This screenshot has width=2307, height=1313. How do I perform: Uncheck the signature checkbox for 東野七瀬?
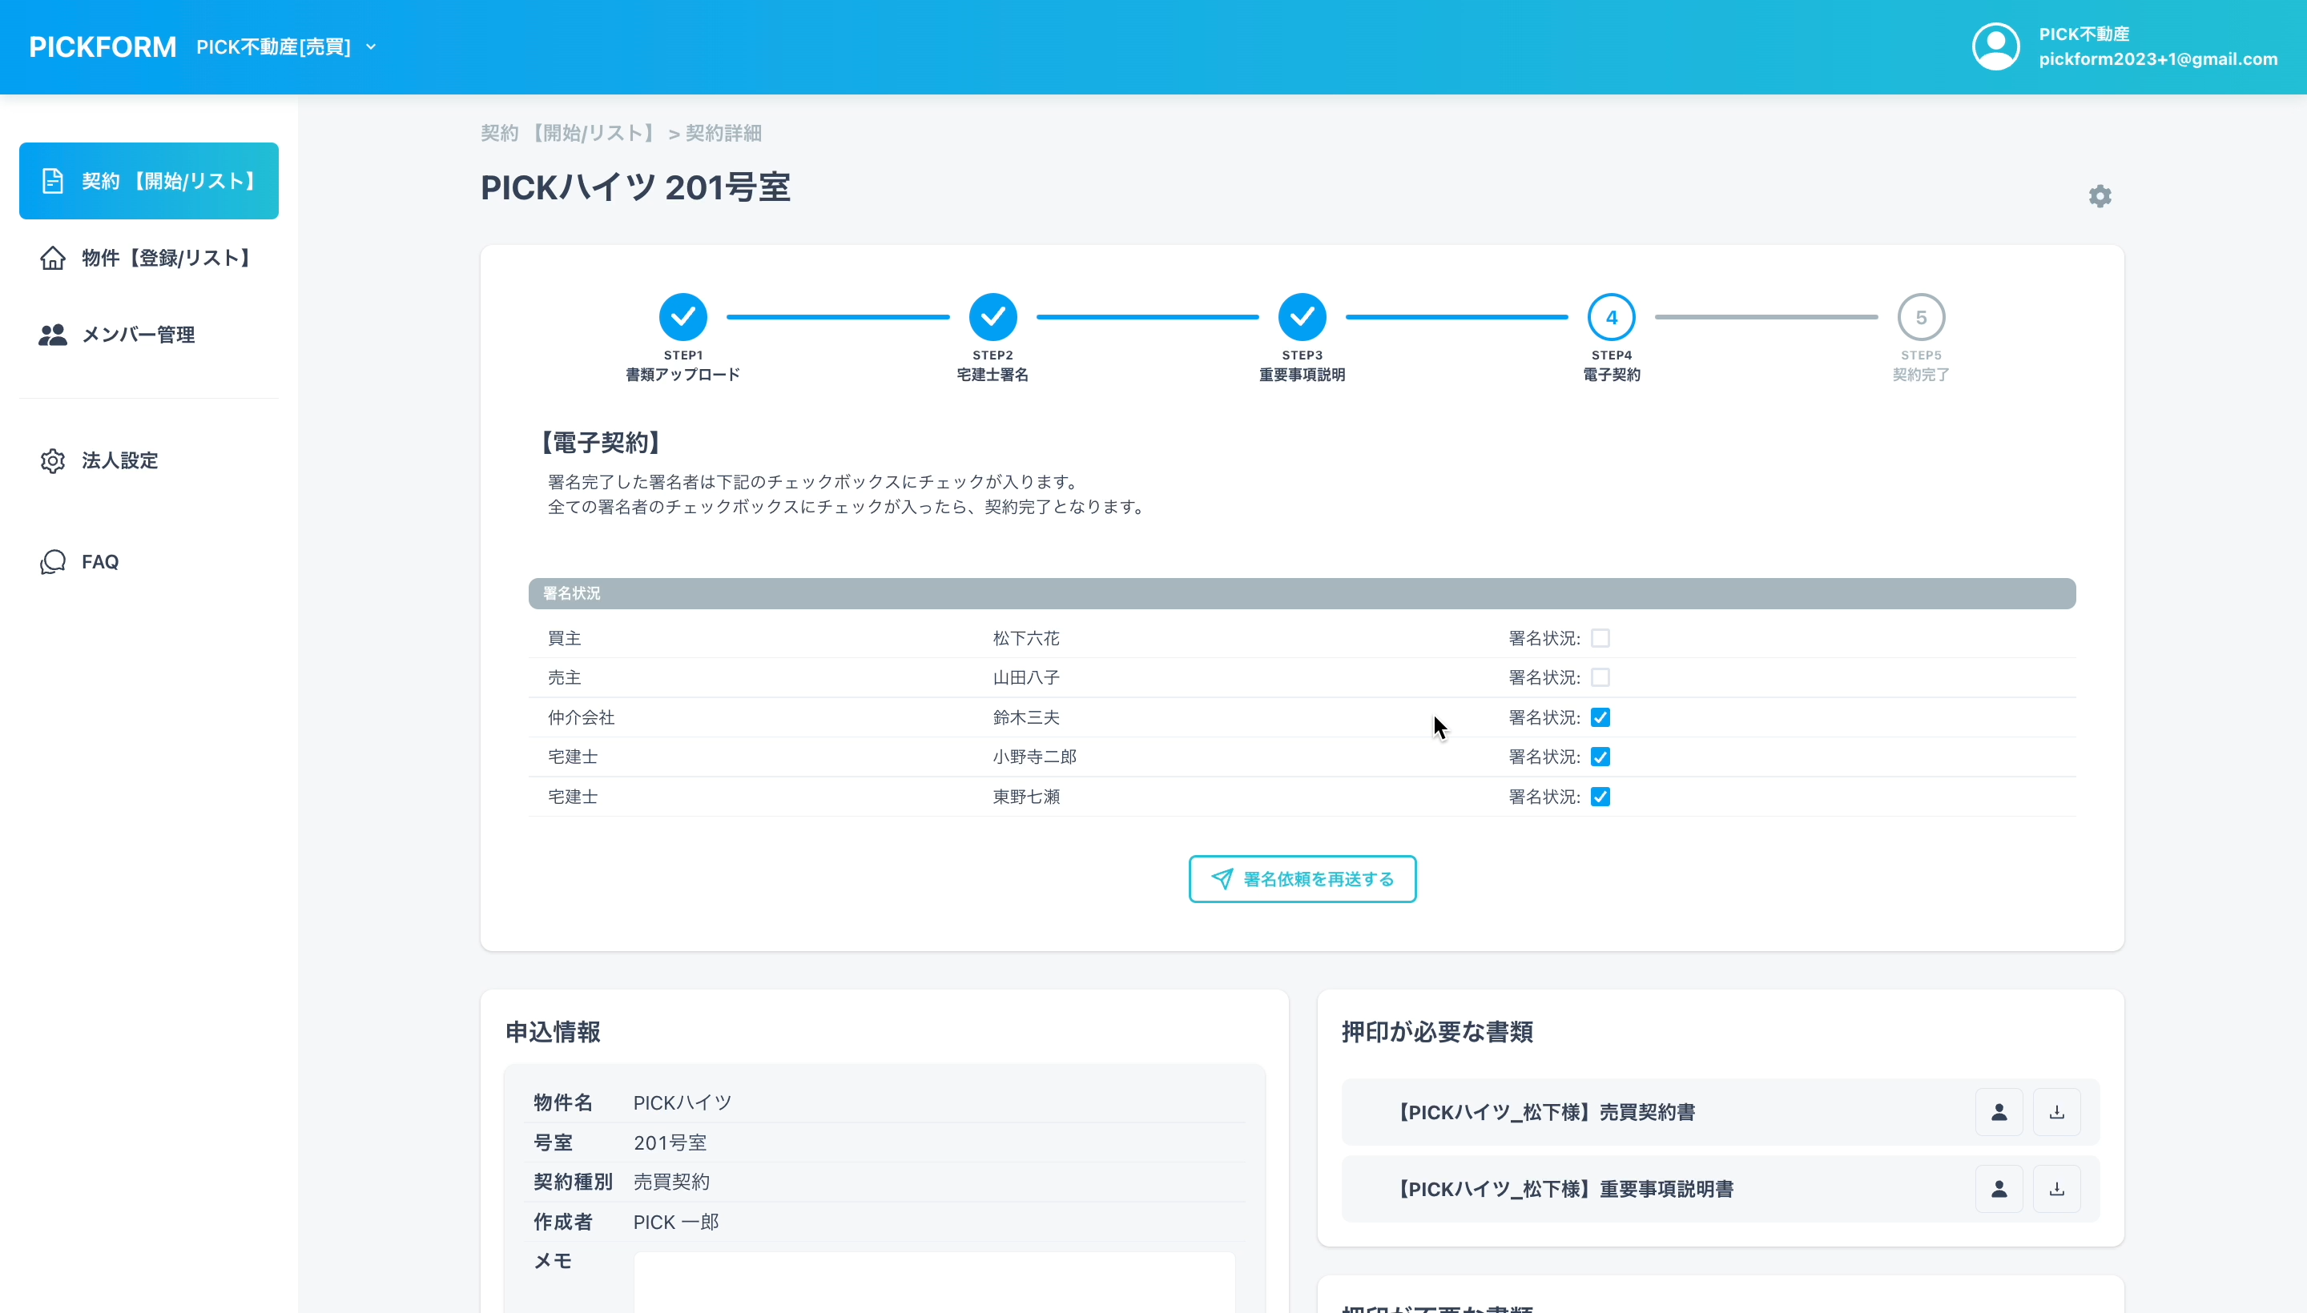[1600, 797]
